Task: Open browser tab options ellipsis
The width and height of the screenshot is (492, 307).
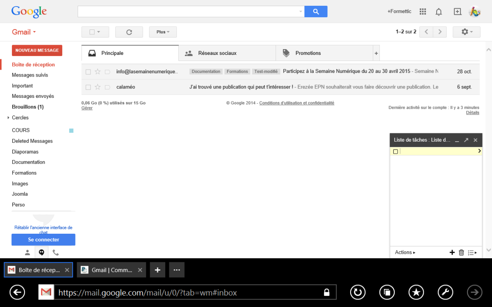Action: [177, 270]
